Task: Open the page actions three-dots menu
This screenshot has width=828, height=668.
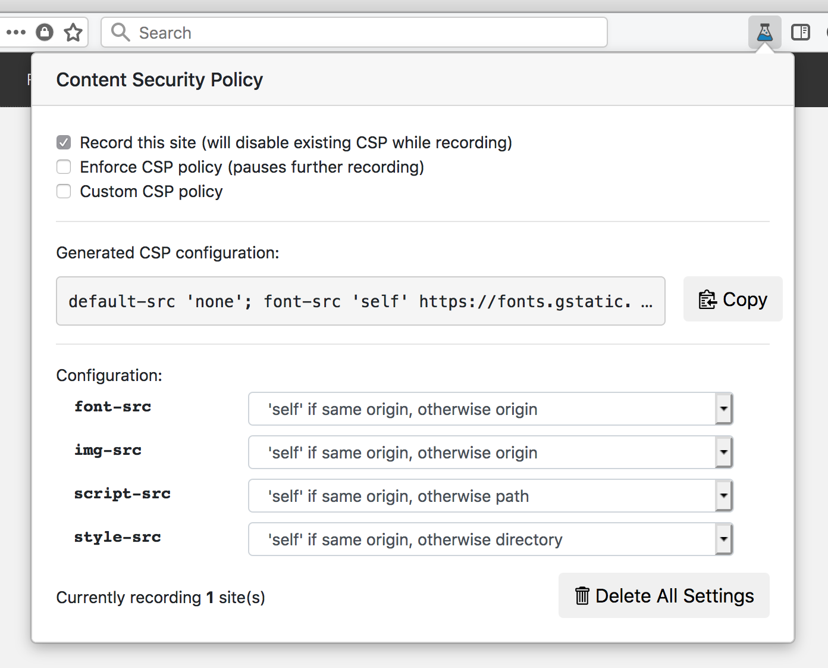Action: coord(16,32)
